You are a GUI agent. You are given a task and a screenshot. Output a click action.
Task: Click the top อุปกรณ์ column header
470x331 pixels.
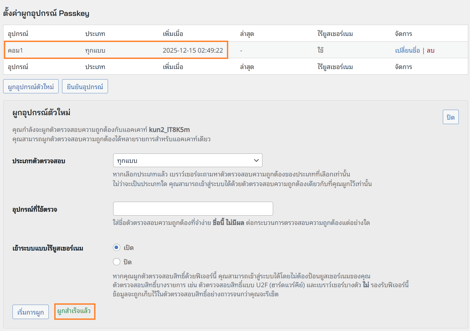[x=18, y=34]
